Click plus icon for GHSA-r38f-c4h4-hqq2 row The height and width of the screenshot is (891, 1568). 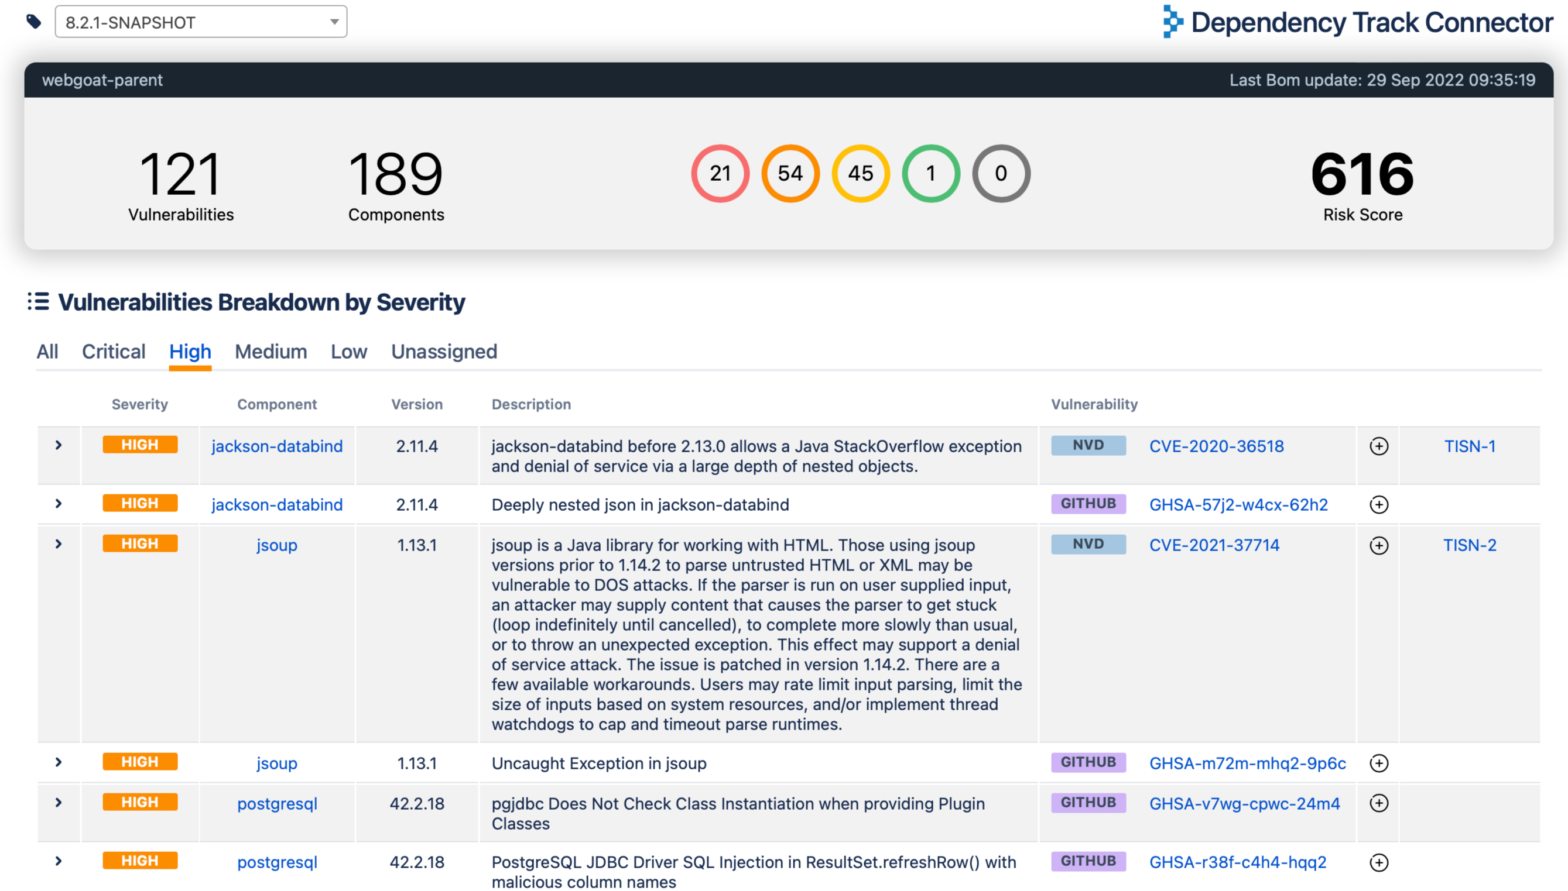coord(1378,862)
